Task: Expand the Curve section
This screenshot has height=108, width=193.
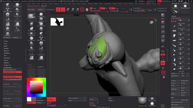Action: [5, 43]
